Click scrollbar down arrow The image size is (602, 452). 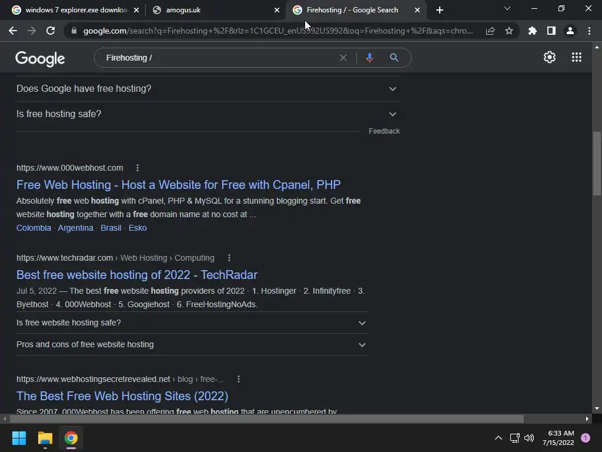597,408
